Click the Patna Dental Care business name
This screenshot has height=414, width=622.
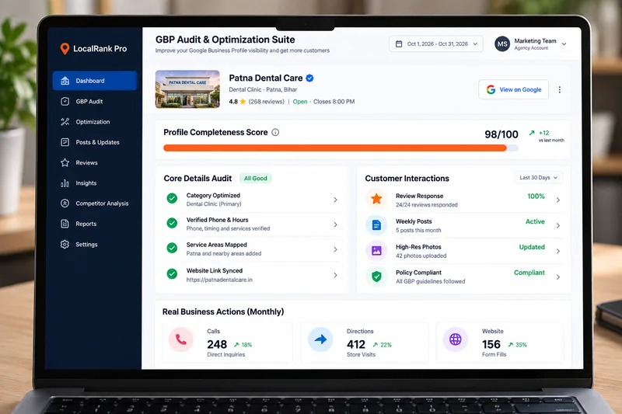pos(266,78)
